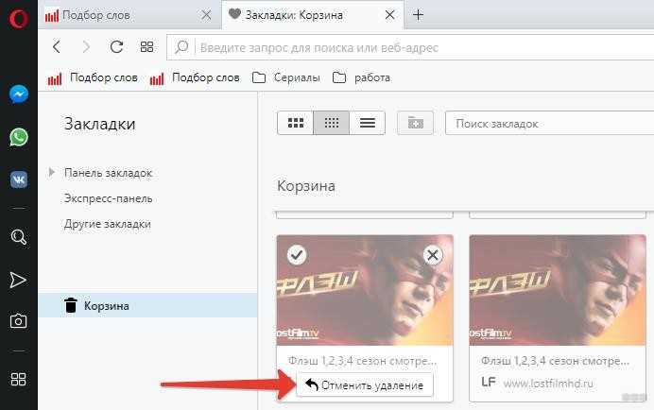Reload the page

[x=116, y=46]
